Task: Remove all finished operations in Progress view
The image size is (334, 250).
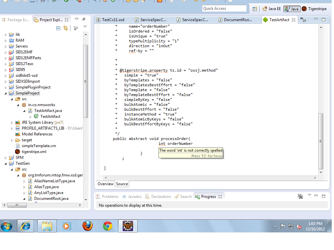Action: point(300,196)
